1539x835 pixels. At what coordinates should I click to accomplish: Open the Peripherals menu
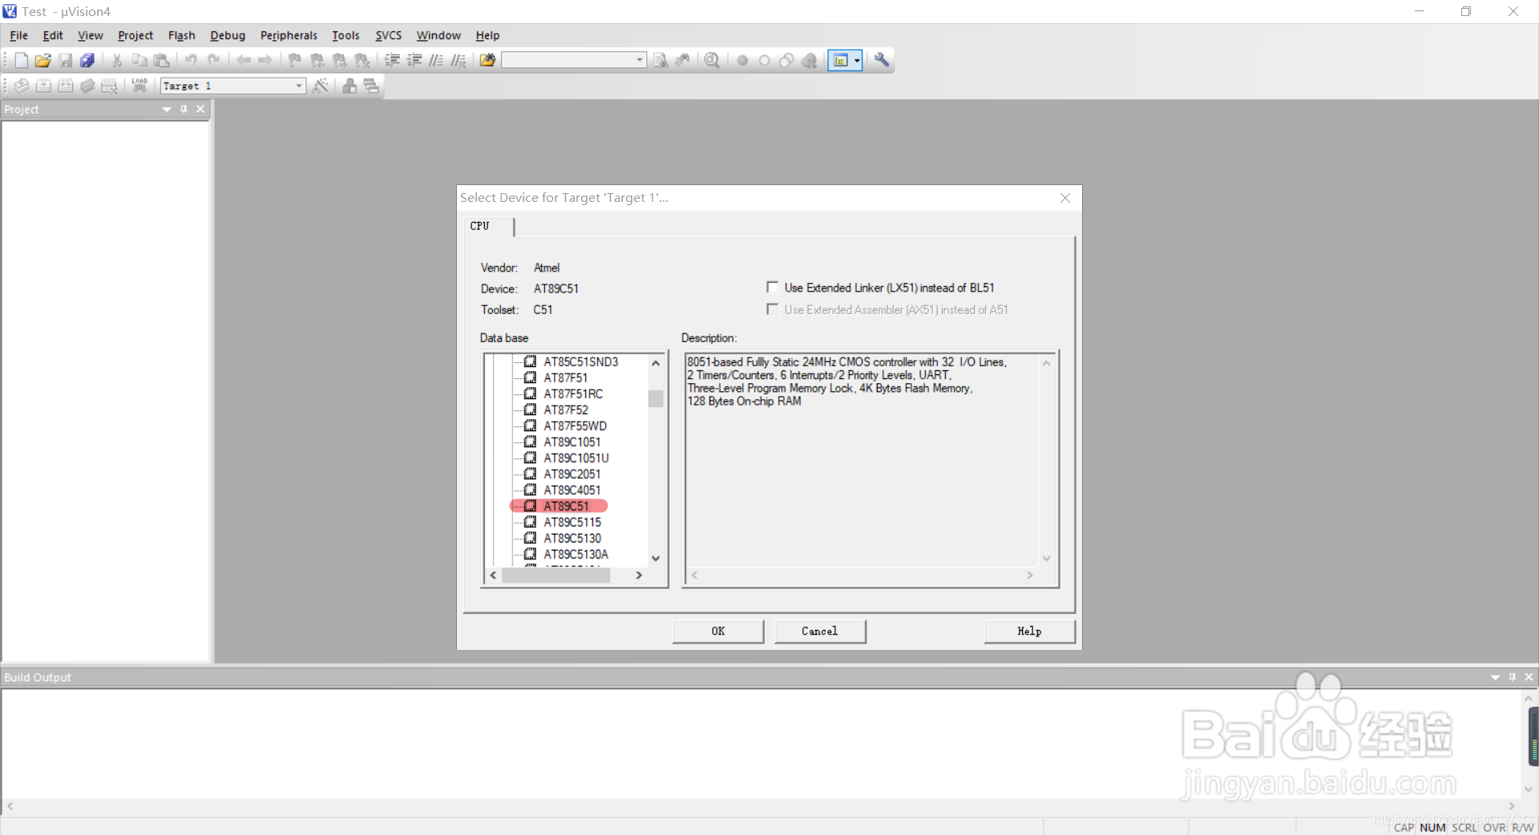coord(289,35)
